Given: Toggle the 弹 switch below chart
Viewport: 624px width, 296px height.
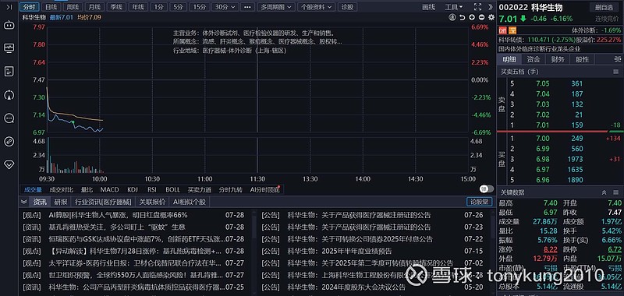Looking at the screenshot, I should 486,189.
